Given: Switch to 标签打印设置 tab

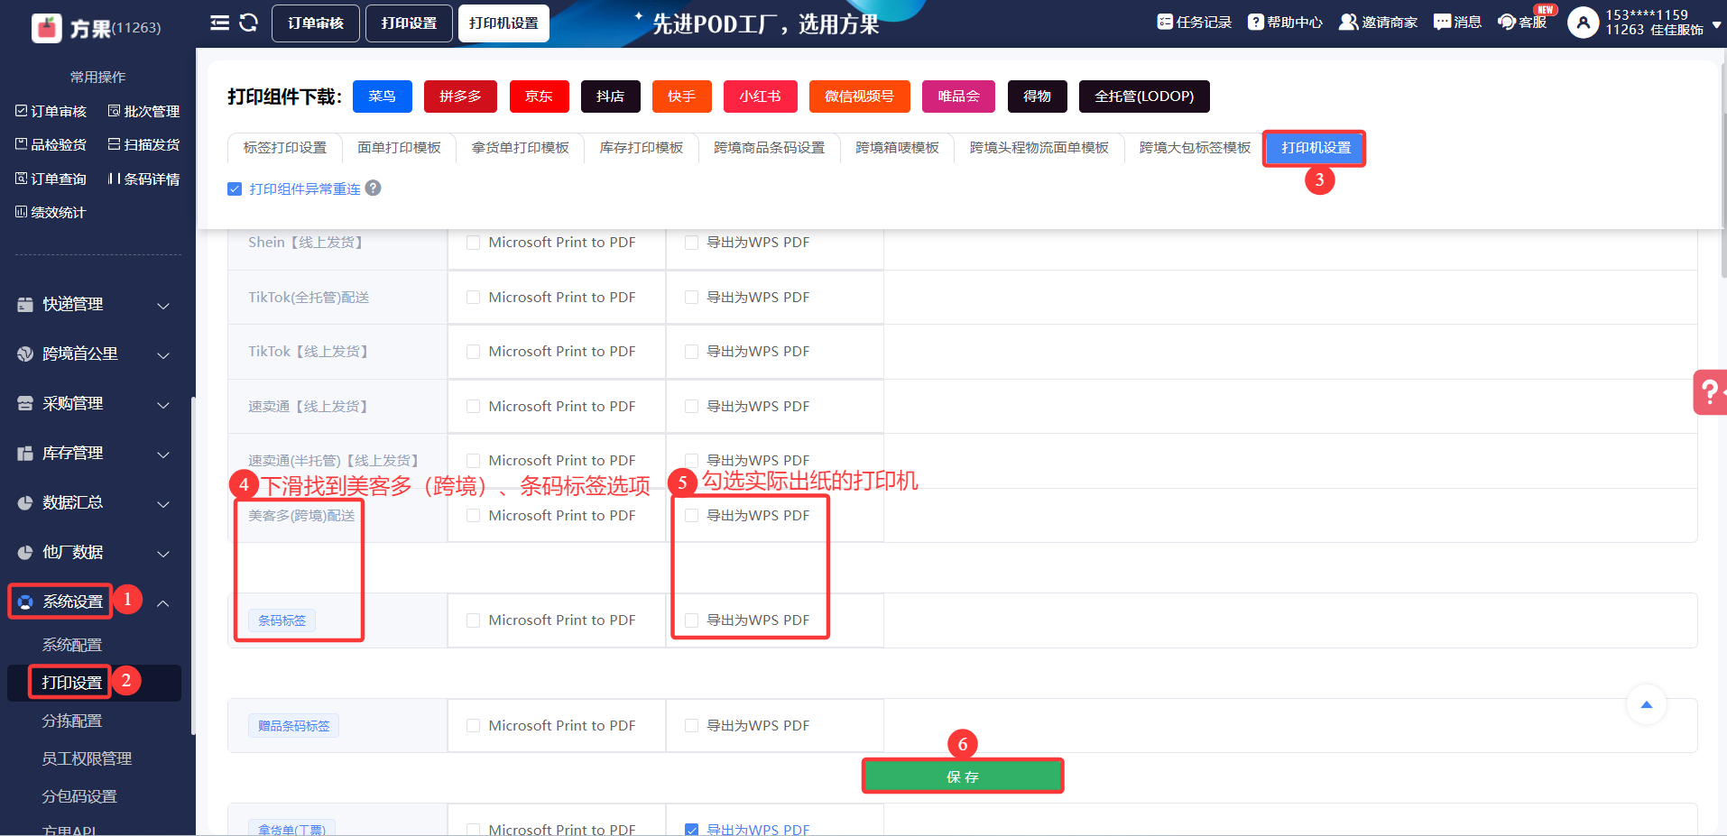Looking at the screenshot, I should point(285,148).
